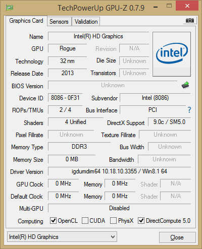Select the Graphics Card tab
The width and height of the screenshot is (202, 249).
click(26, 21)
